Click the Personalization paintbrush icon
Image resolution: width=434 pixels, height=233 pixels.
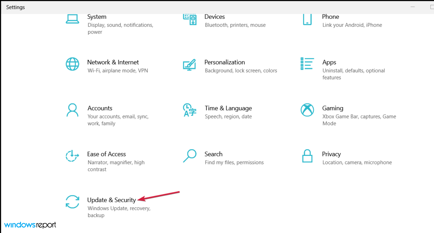coord(189,64)
